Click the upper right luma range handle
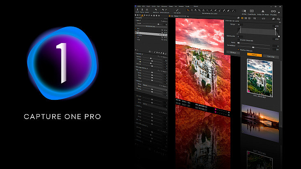 pos(275,29)
